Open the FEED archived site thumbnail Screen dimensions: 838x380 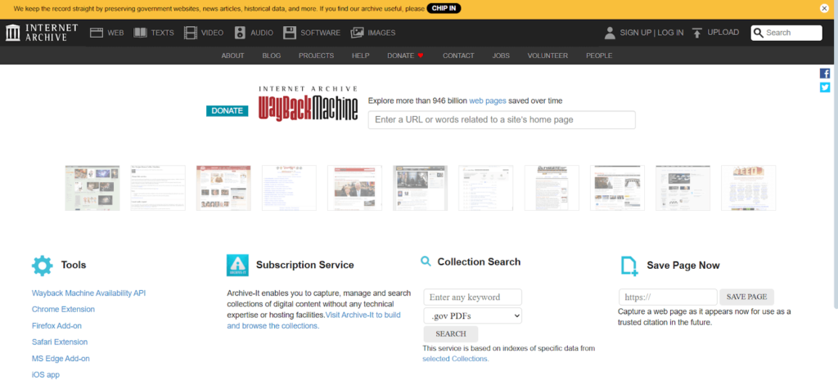pos(748,188)
